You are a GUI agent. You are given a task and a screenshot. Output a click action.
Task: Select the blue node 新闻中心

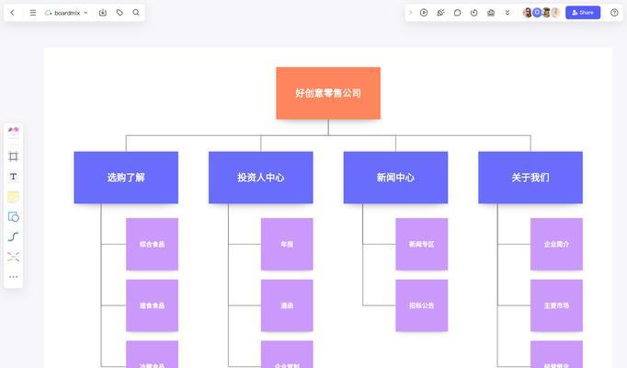click(395, 178)
